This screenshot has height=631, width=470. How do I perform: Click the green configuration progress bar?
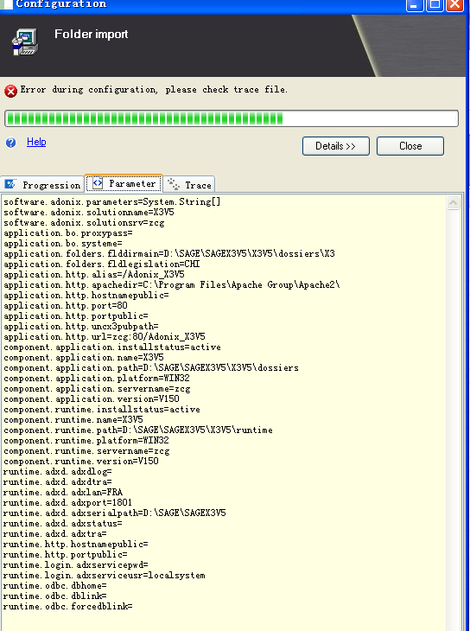(x=232, y=118)
